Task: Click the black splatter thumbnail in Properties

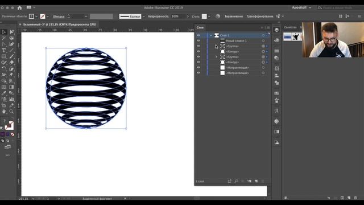Action: [x=296, y=36]
